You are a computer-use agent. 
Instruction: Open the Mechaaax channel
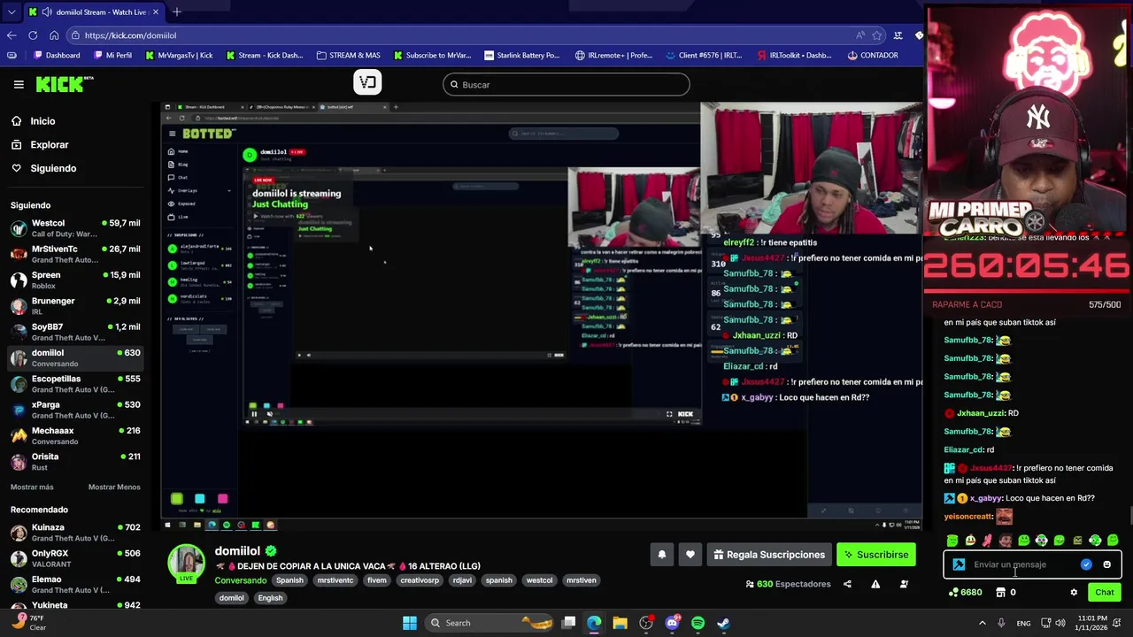(x=75, y=435)
